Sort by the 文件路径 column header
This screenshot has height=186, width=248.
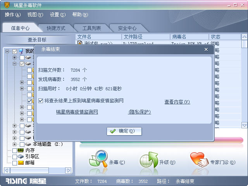tap(146, 37)
